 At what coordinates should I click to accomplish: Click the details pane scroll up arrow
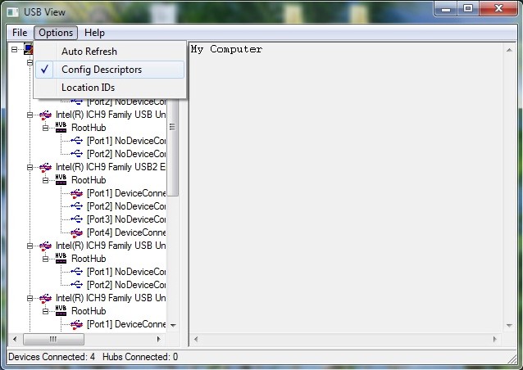pyautogui.click(x=509, y=50)
